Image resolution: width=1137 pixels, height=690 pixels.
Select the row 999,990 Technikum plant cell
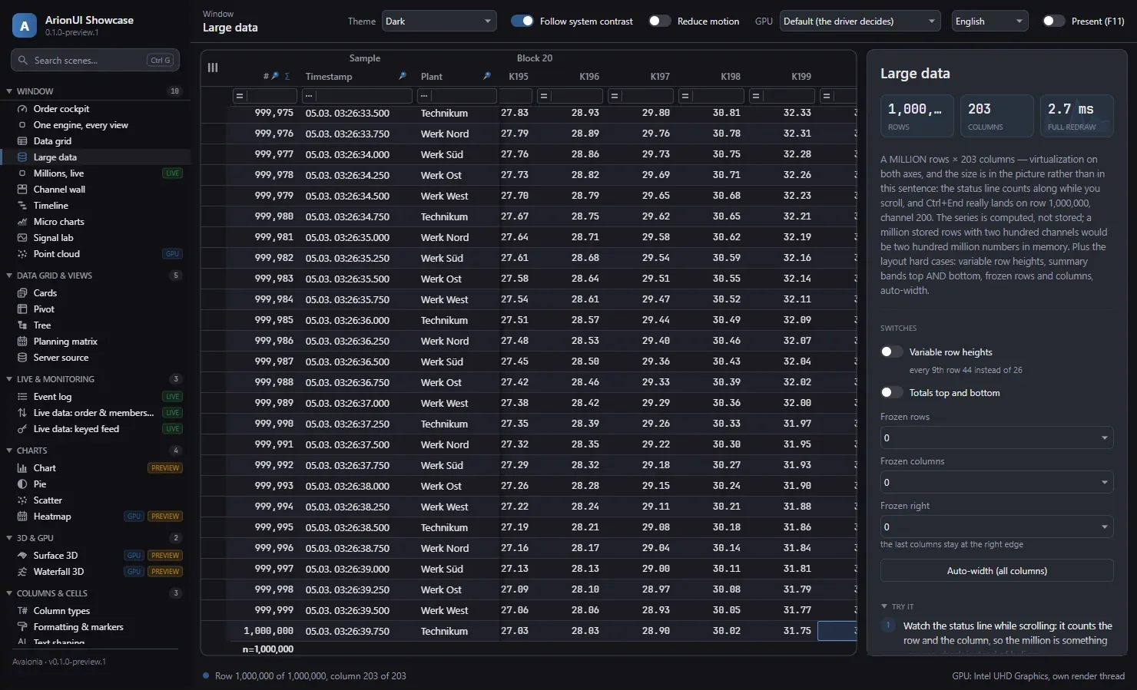pyautogui.click(x=456, y=424)
